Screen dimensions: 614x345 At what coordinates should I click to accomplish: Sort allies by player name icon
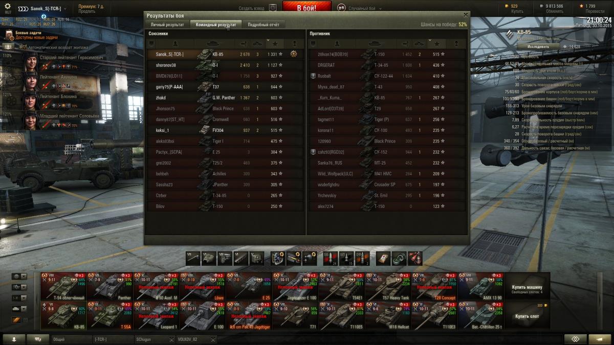[176, 43]
